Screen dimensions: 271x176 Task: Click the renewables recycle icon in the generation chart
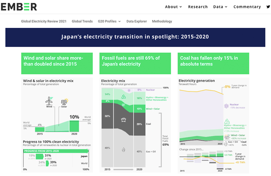click(227, 121)
